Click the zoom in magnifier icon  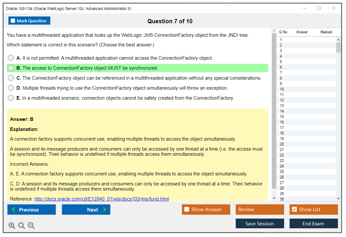(12, 225)
